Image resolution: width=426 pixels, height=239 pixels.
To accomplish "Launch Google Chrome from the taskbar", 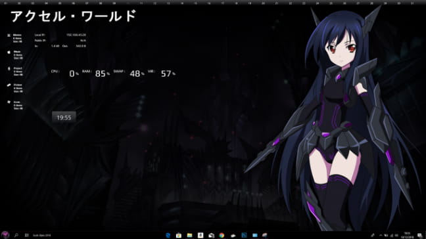I will coord(222,235).
